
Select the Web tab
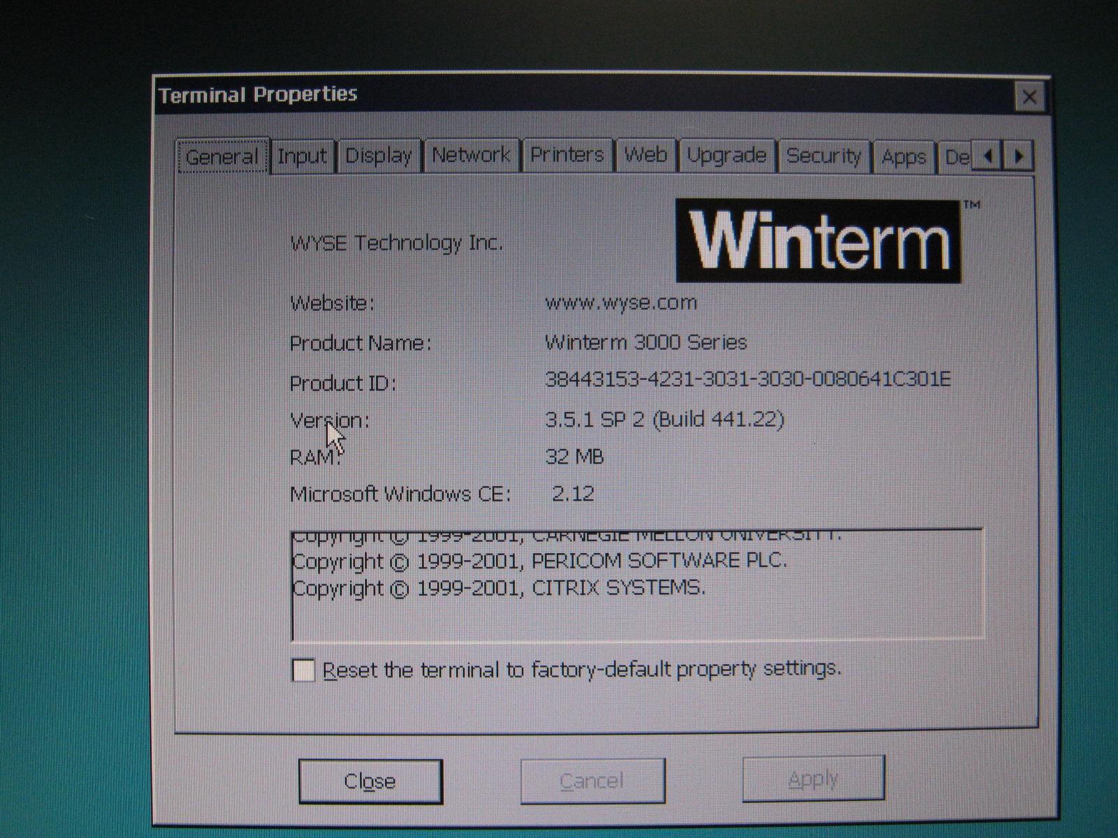(646, 155)
